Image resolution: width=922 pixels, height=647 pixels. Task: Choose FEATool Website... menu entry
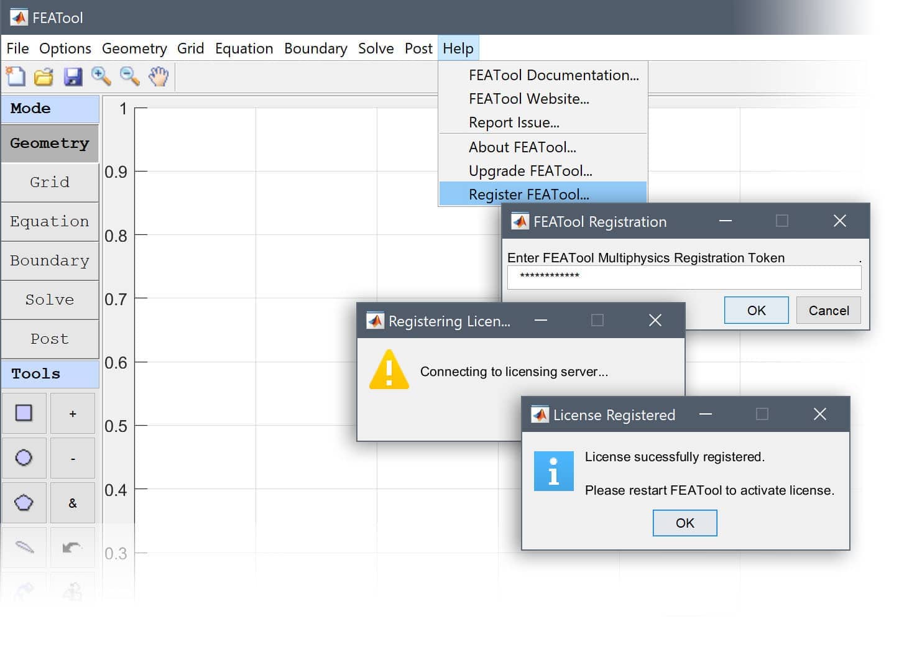(543, 99)
